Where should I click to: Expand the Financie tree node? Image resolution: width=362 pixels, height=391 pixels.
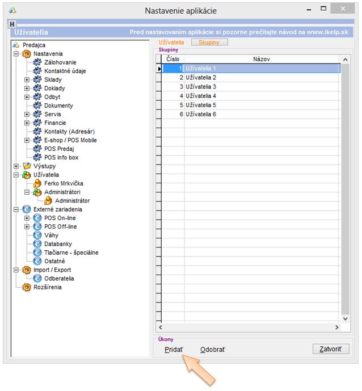coord(27,123)
